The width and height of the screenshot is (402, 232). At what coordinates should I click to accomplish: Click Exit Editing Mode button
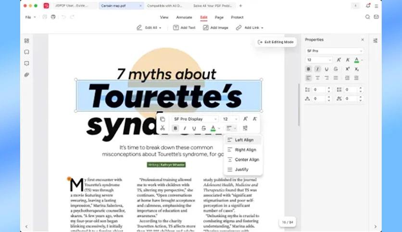pyautogui.click(x=276, y=42)
